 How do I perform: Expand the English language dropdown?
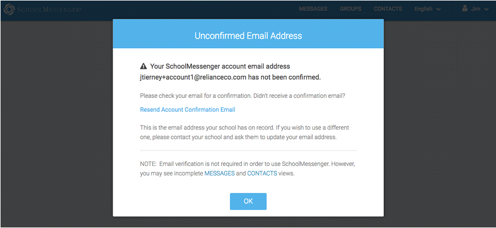pos(427,9)
